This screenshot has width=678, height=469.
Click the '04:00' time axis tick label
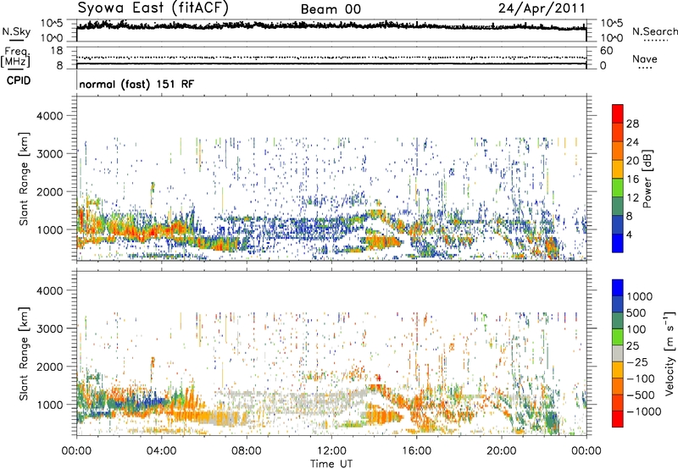[x=162, y=451]
